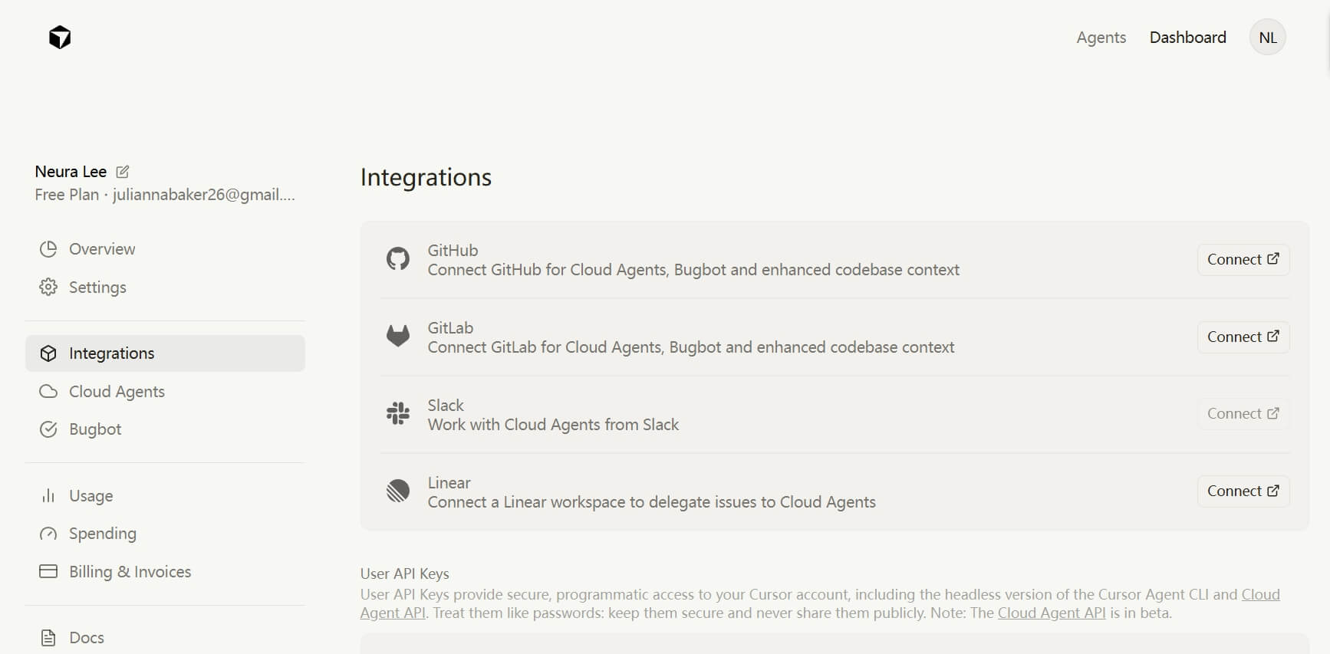Image resolution: width=1330 pixels, height=654 pixels.
Task: Switch to the Agents tab
Action: coord(1101,38)
